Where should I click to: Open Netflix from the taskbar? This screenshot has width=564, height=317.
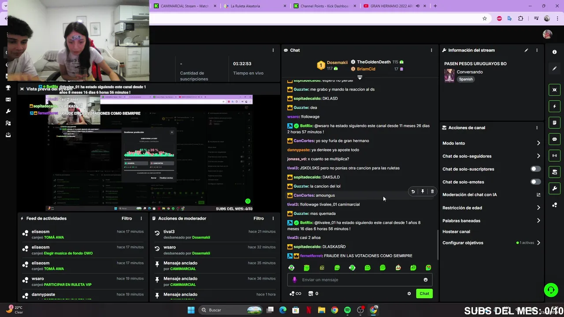click(x=309, y=310)
